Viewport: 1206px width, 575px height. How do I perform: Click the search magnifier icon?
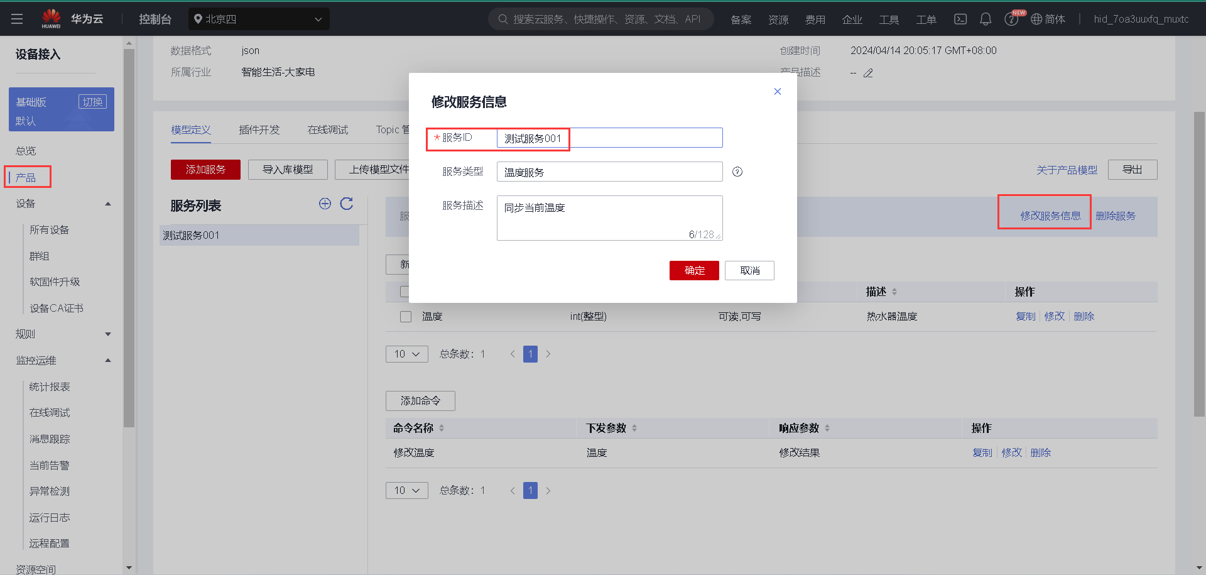click(503, 19)
